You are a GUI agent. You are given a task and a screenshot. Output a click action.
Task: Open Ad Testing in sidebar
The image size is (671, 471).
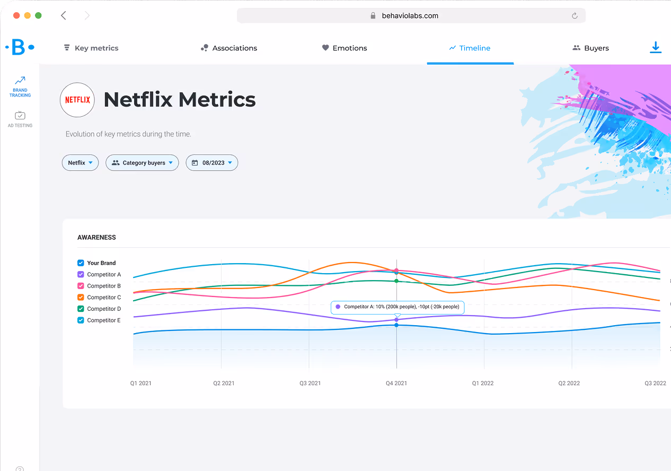click(20, 119)
